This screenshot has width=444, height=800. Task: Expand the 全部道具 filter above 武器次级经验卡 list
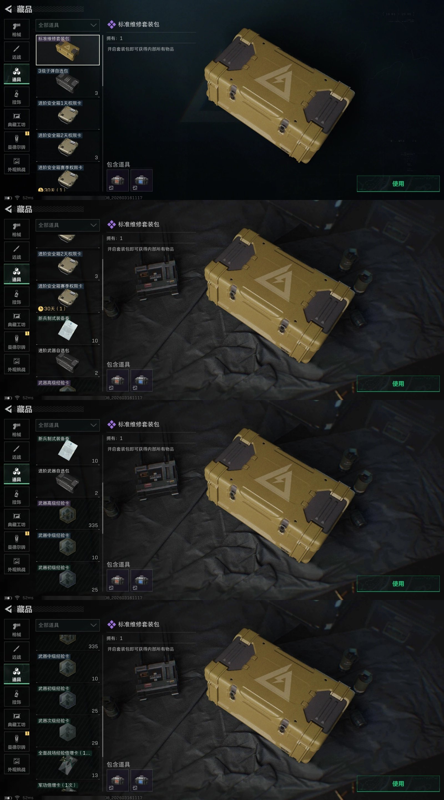68,625
